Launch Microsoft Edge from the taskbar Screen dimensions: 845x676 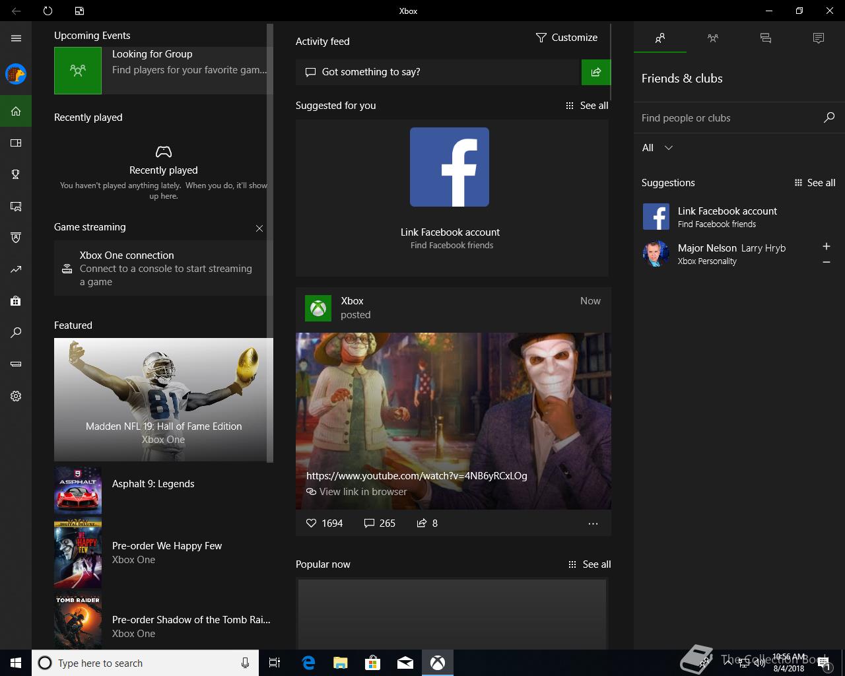point(308,663)
